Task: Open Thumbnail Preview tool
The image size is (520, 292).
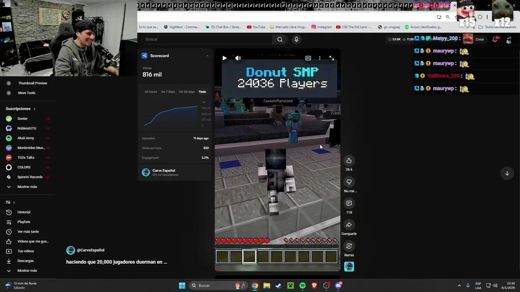Action: coord(32,83)
